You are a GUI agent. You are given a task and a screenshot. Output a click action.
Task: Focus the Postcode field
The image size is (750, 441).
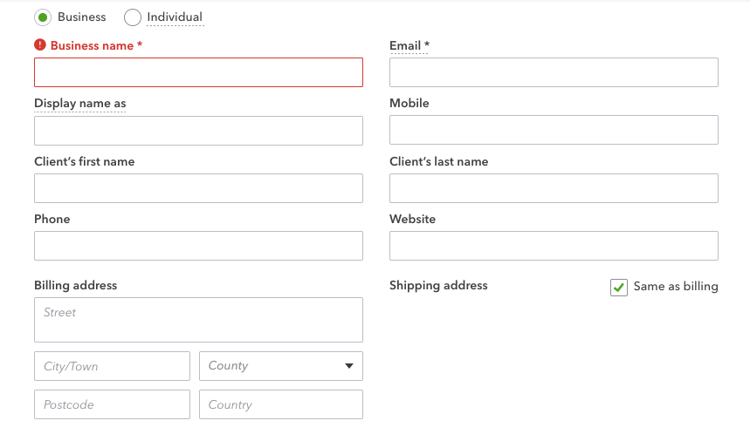(x=112, y=404)
